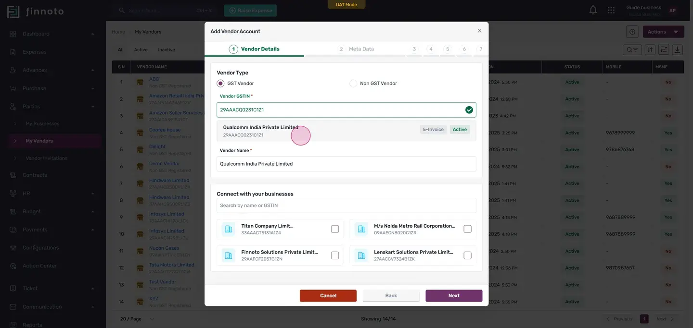Screen dimensions: 693x328
Task: Select the Non GST Vendor radio button
Action: 353,84
